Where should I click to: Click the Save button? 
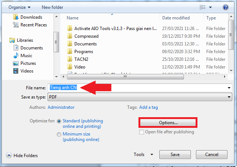click(175, 155)
